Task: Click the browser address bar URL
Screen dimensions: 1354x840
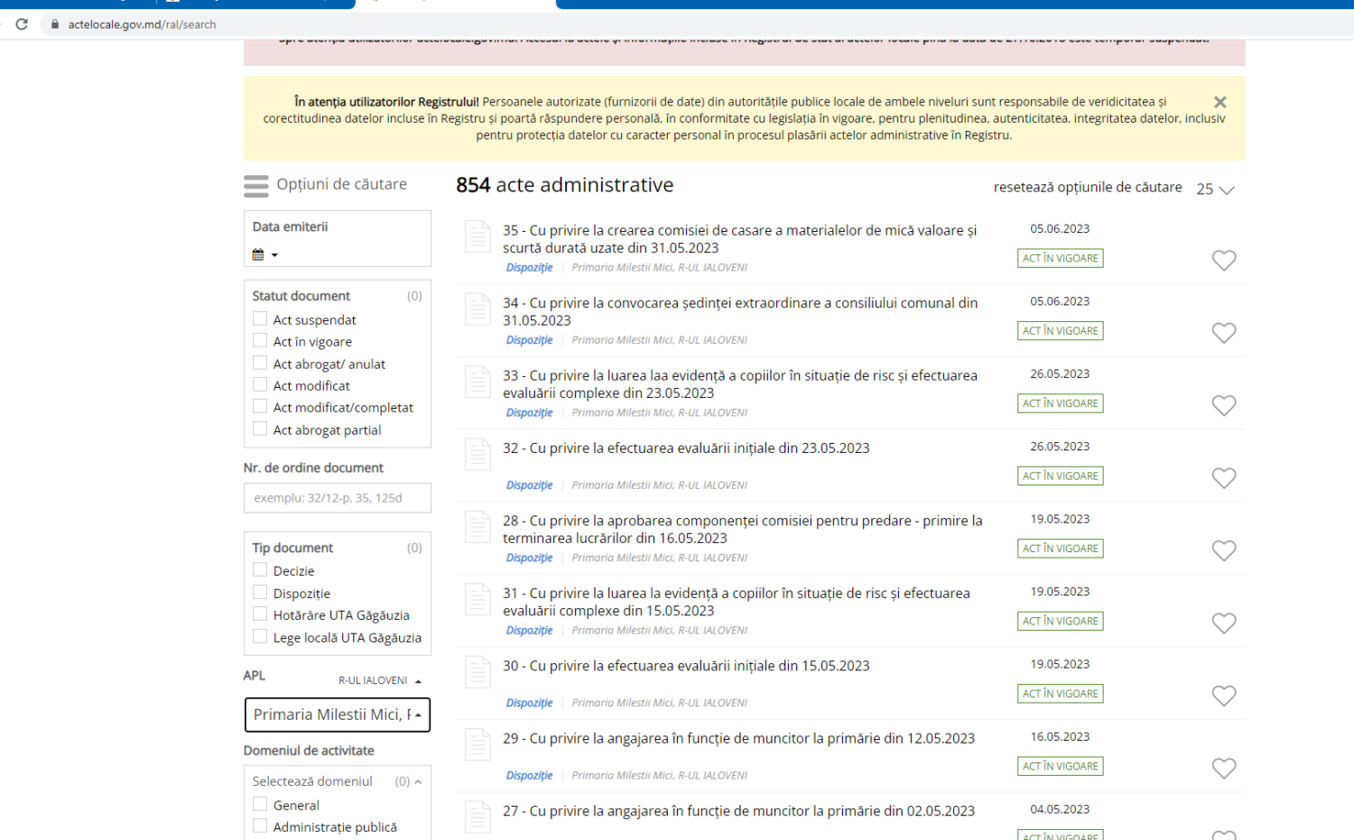Action: [x=143, y=24]
